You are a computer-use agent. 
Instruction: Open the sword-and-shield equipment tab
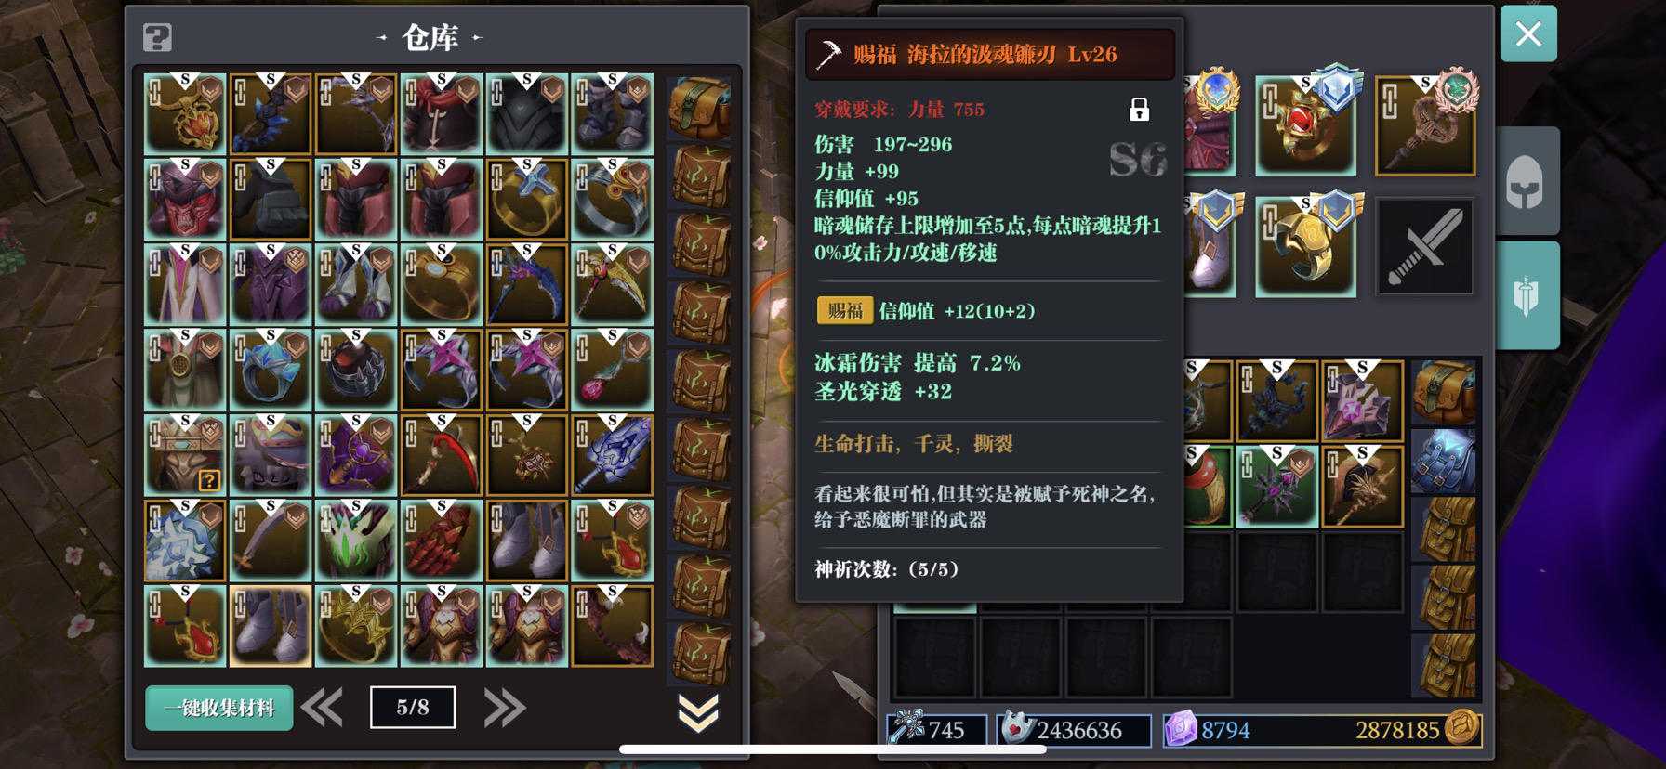tap(1526, 295)
